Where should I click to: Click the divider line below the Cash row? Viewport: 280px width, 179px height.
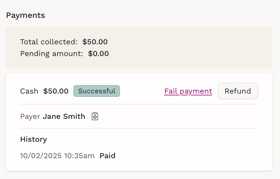(x=139, y=104)
